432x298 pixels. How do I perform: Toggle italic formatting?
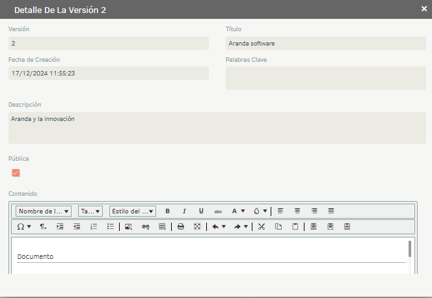tap(184, 211)
